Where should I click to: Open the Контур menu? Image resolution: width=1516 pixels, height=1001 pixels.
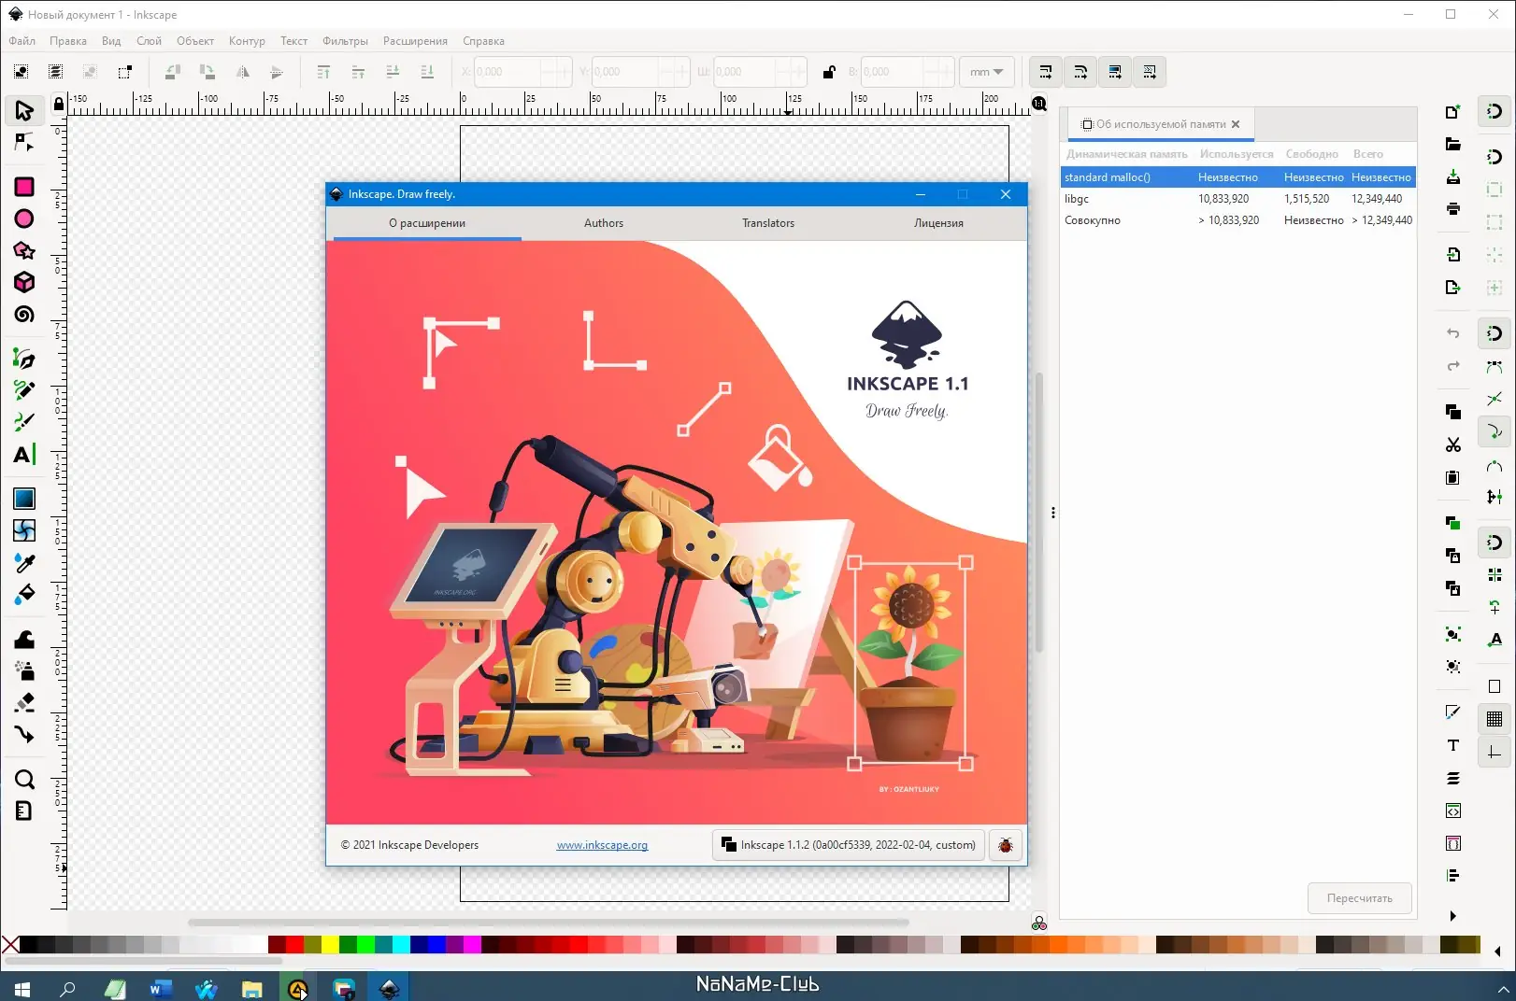point(247,41)
